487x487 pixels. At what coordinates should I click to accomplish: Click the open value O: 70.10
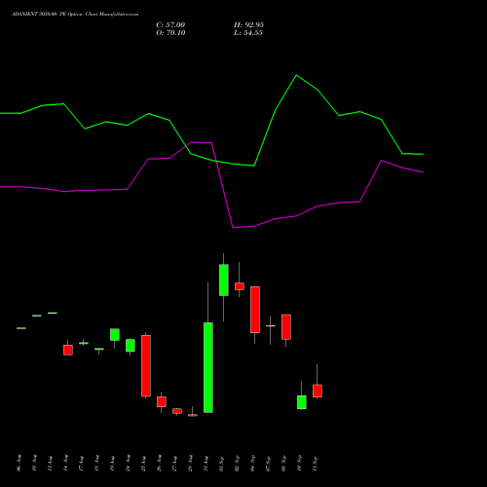pos(170,33)
